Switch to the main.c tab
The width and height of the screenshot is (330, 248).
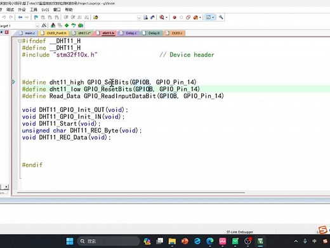point(27,33)
